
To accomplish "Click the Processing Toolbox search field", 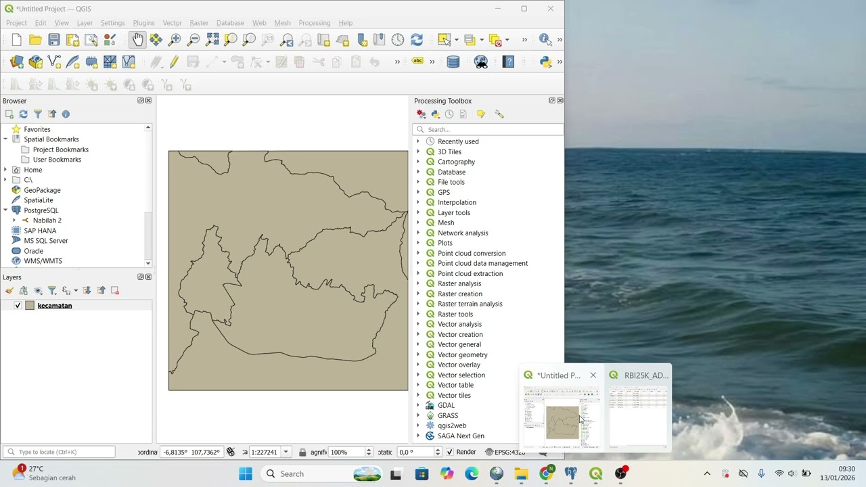I will click(488, 129).
